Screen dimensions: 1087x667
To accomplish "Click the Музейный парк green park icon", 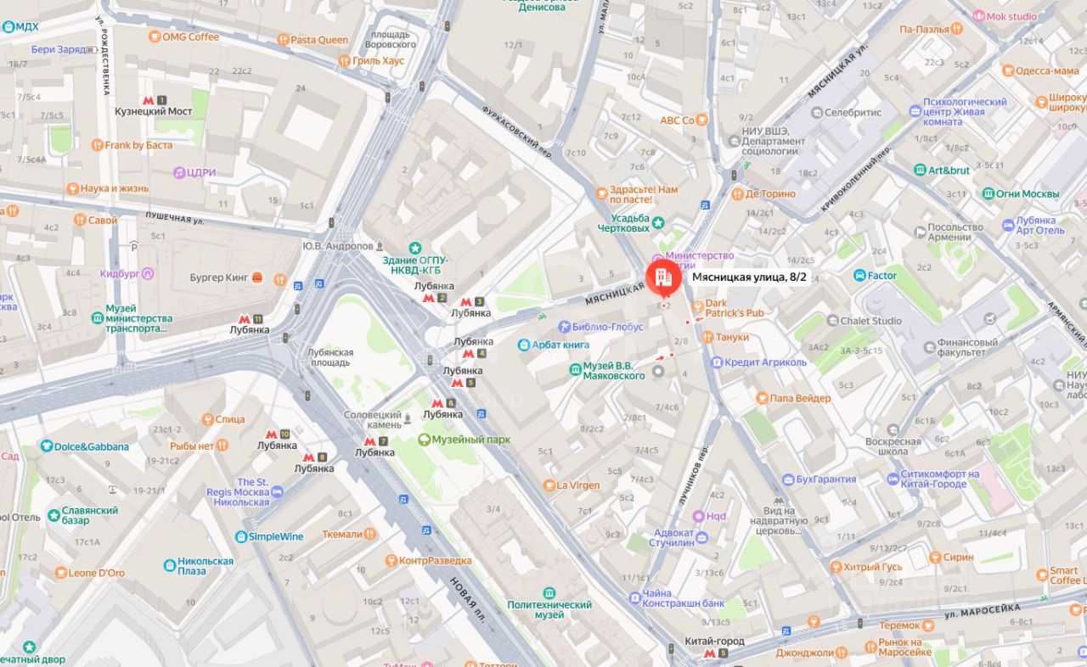I will point(424,440).
